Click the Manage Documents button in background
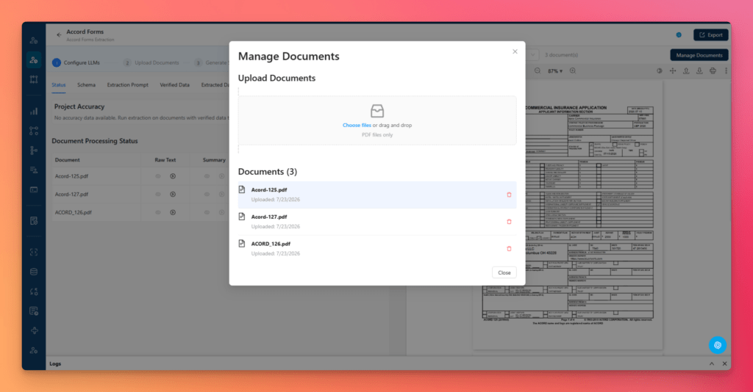 [699, 55]
